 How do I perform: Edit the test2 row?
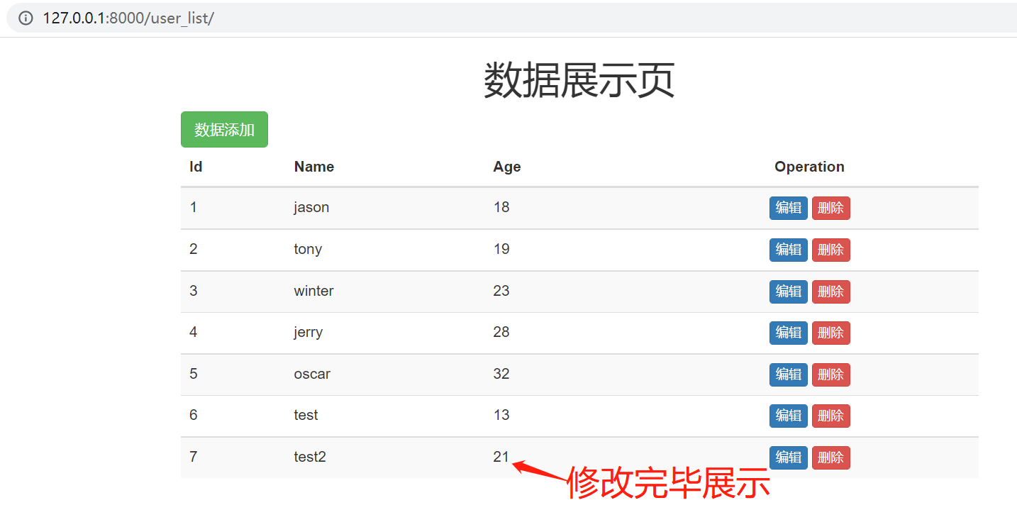[788, 458]
